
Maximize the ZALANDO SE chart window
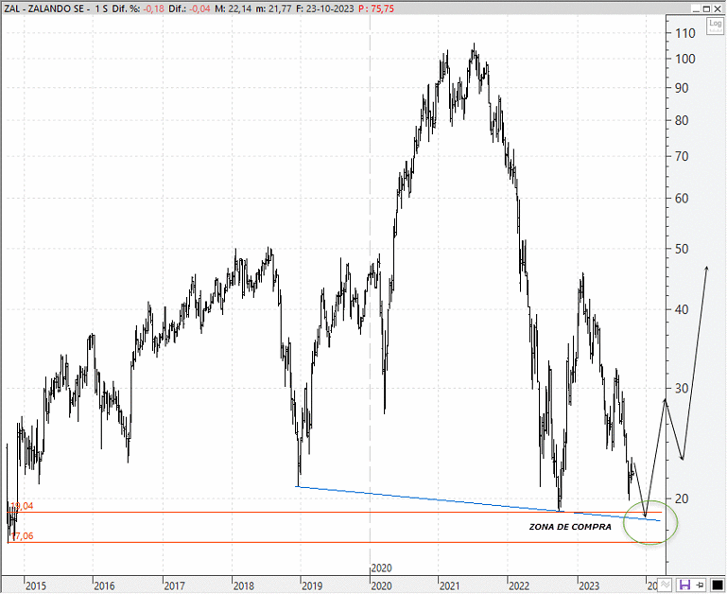click(x=706, y=9)
